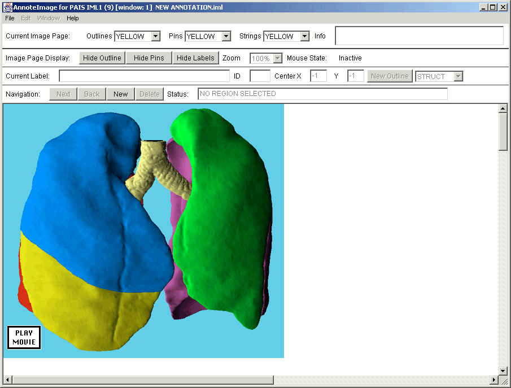Open the File menu

pyautogui.click(x=10, y=18)
